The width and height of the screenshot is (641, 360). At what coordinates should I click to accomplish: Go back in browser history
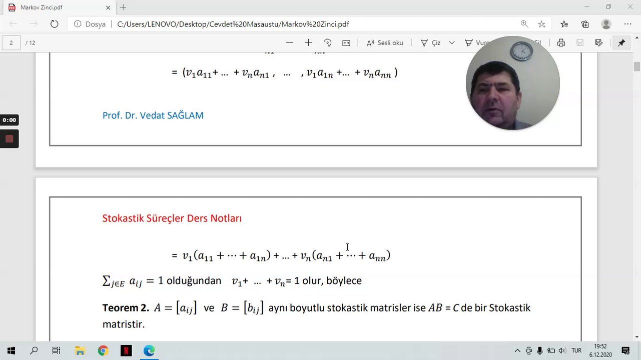tap(14, 24)
